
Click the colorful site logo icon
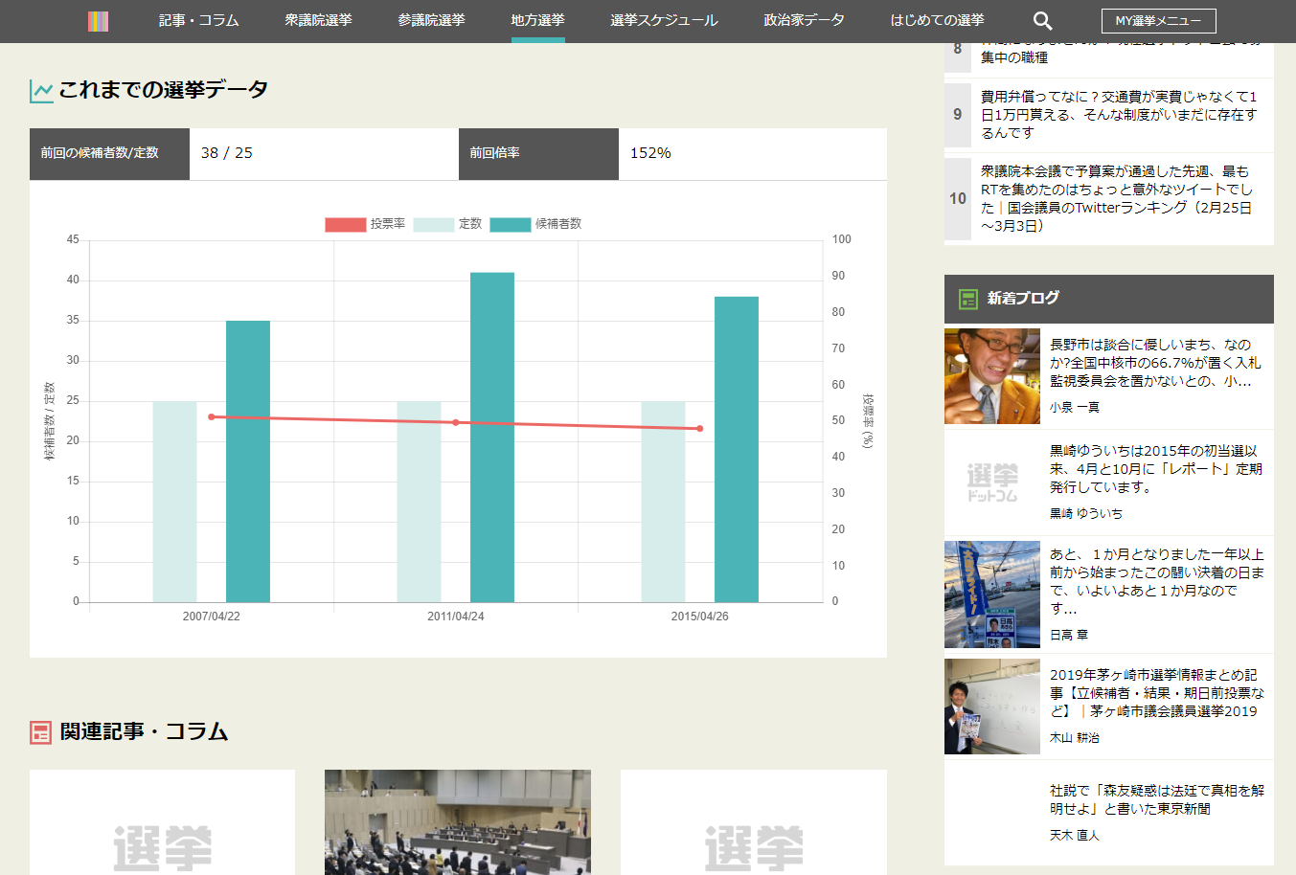click(98, 21)
